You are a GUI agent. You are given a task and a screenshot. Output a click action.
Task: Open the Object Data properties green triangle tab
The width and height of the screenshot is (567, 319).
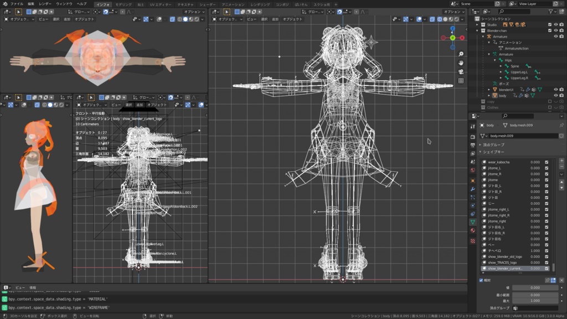tap(472, 222)
